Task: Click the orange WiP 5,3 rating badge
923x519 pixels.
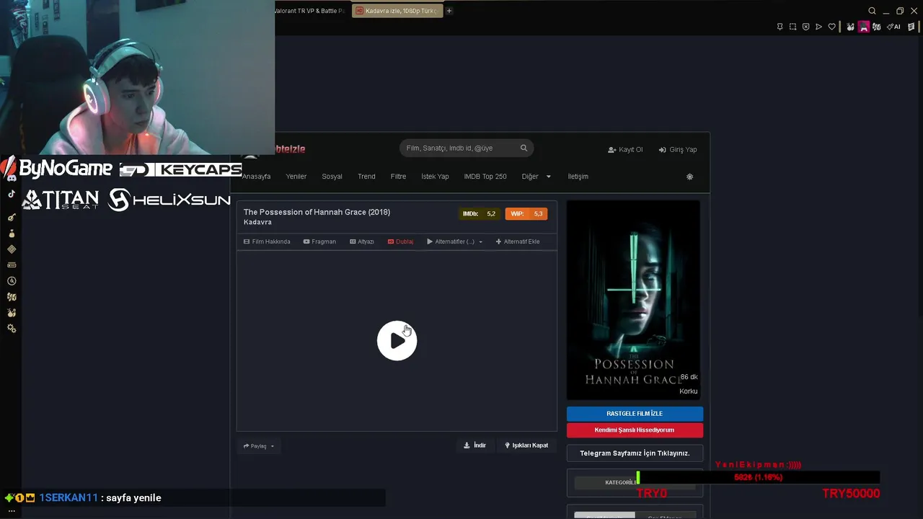Action: [x=526, y=214]
